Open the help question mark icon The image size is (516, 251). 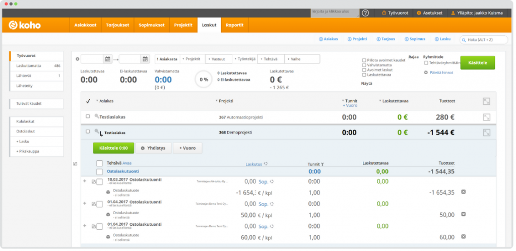coord(365,13)
